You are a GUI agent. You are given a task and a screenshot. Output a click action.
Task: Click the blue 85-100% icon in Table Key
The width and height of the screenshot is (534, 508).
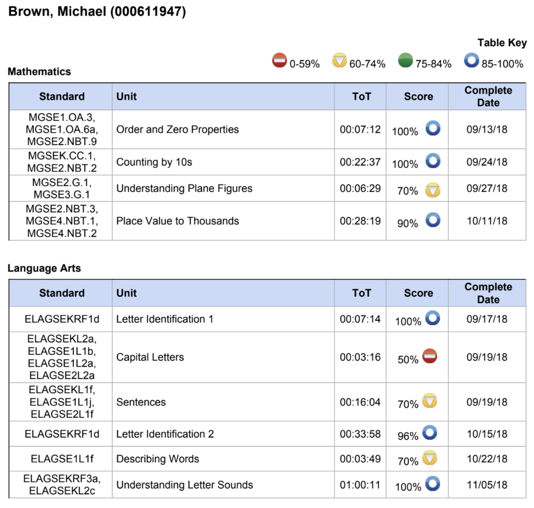click(471, 60)
